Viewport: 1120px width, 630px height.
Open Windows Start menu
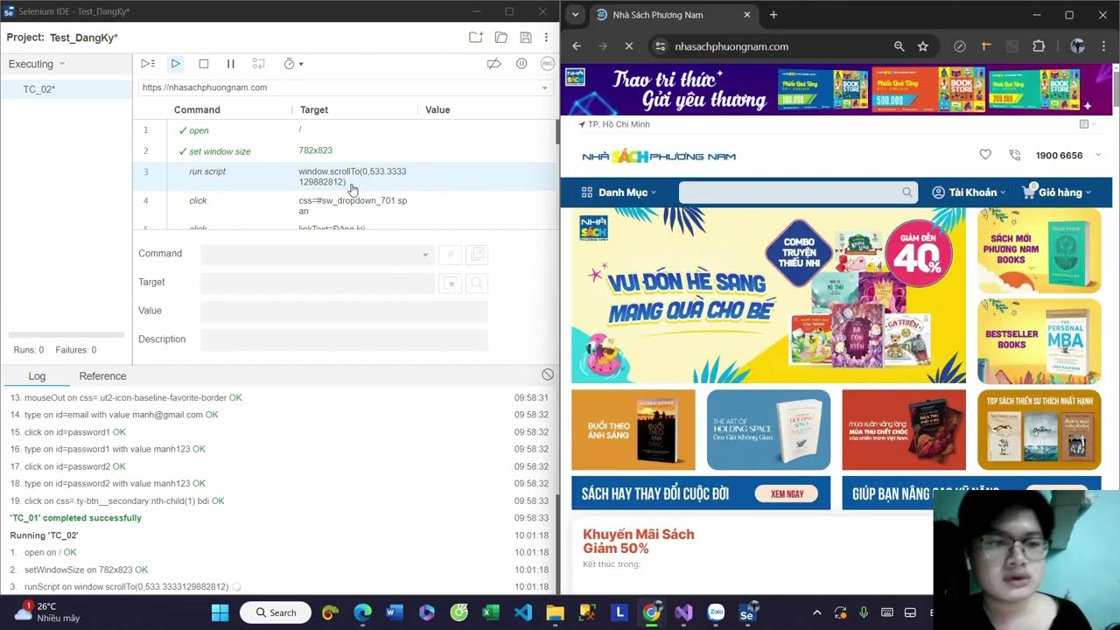(x=220, y=612)
